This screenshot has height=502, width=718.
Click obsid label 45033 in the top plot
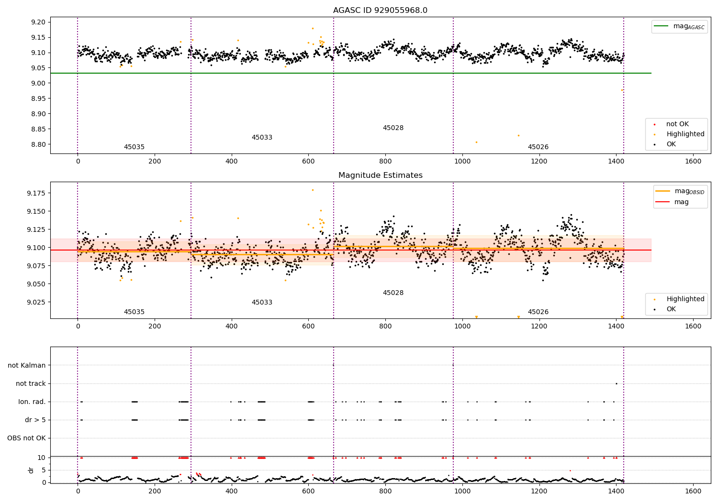pos(262,138)
